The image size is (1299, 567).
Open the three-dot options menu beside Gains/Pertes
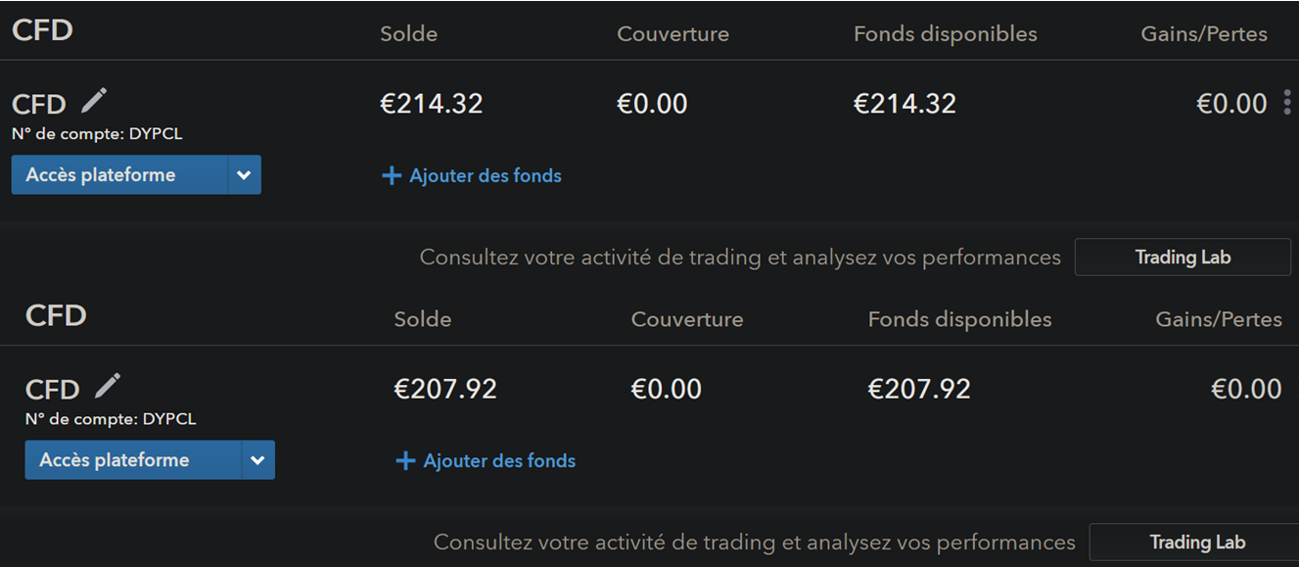1286,103
